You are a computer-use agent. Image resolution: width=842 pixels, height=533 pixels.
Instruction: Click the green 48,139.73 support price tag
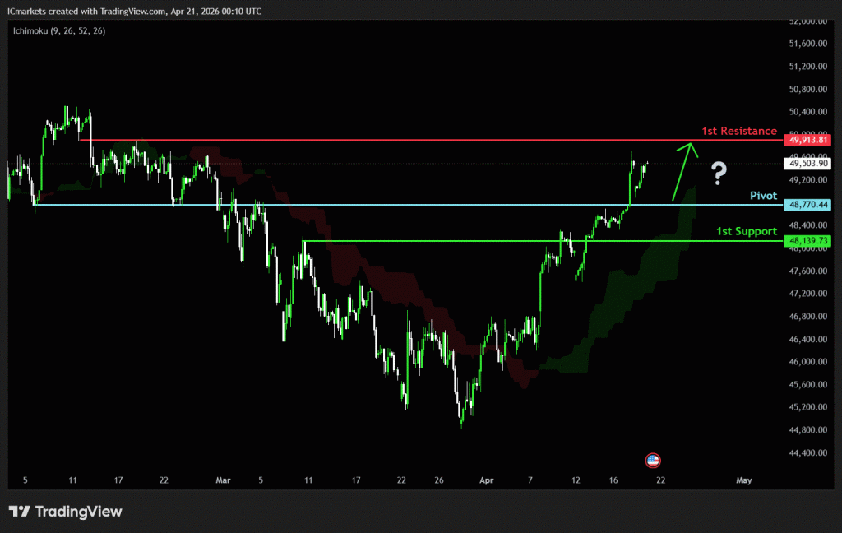[x=808, y=240]
